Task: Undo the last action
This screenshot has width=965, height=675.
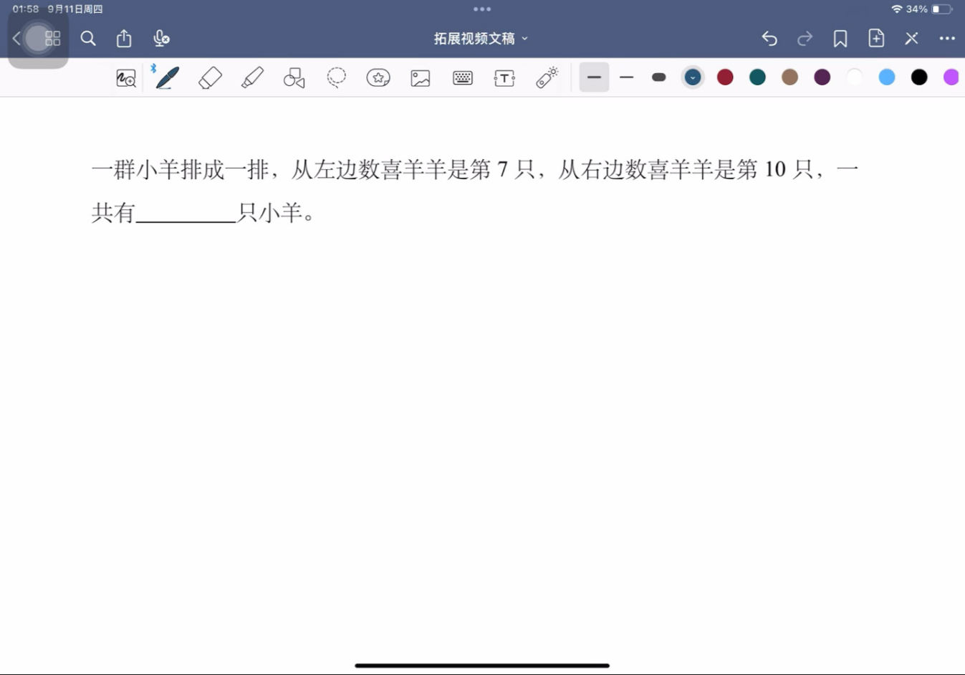Action: click(x=769, y=39)
